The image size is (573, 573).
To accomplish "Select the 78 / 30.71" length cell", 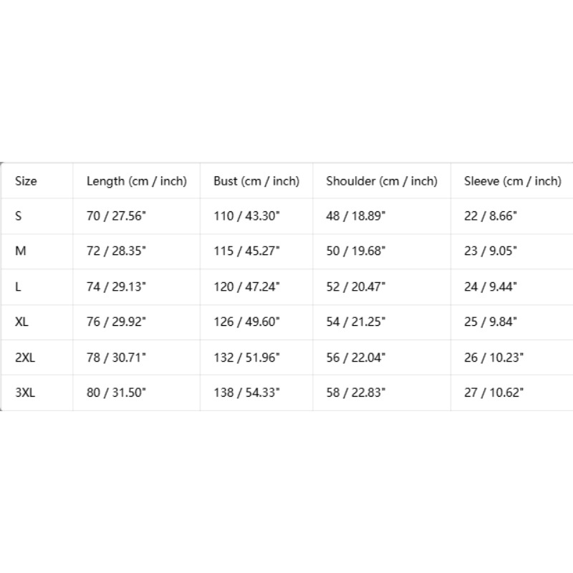I will (116, 357).
